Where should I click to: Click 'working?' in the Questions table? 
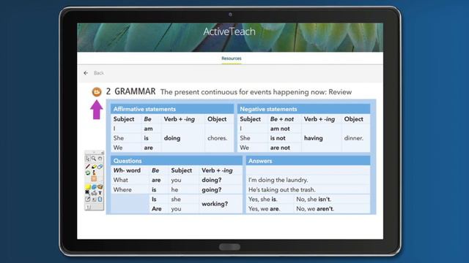pyautogui.click(x=215, y=204)
